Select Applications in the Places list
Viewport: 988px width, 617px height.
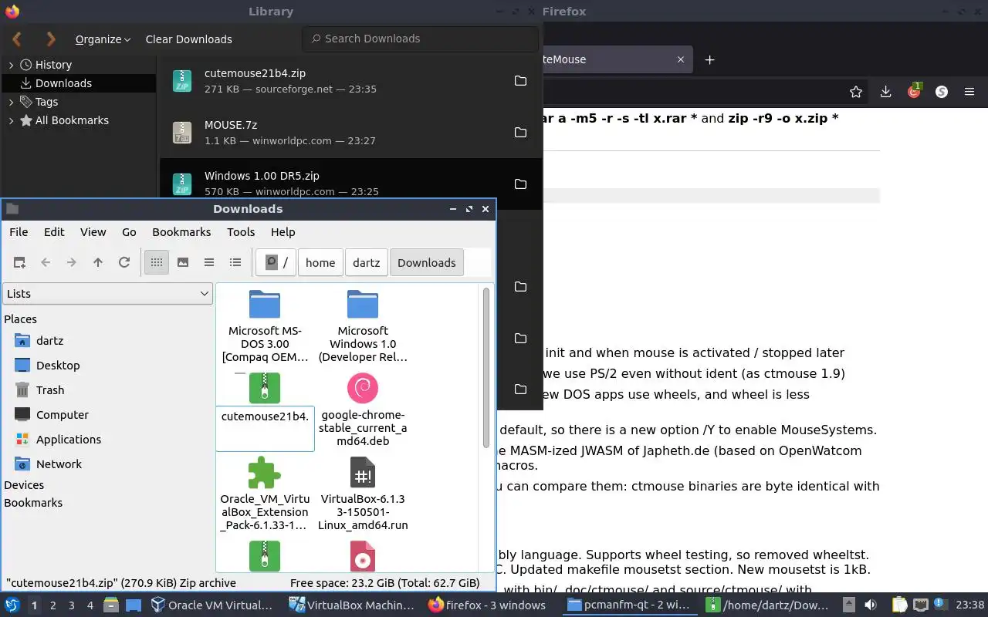tap(69, 440)
